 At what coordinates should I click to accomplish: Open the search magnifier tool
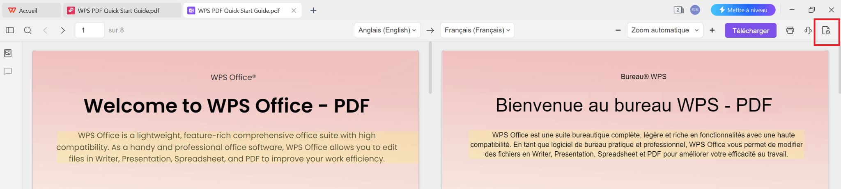click(x=28, y=30)
